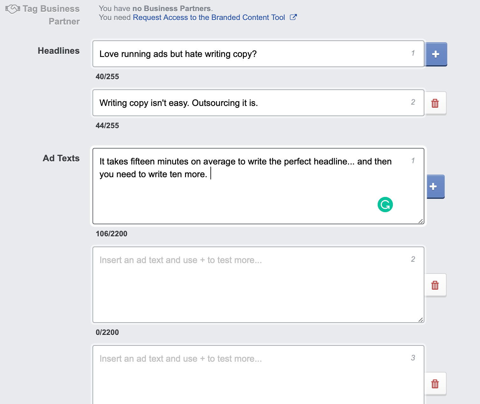
Task: Open the external link icon beside Branded Content Tool
Action: coord(293,17)
